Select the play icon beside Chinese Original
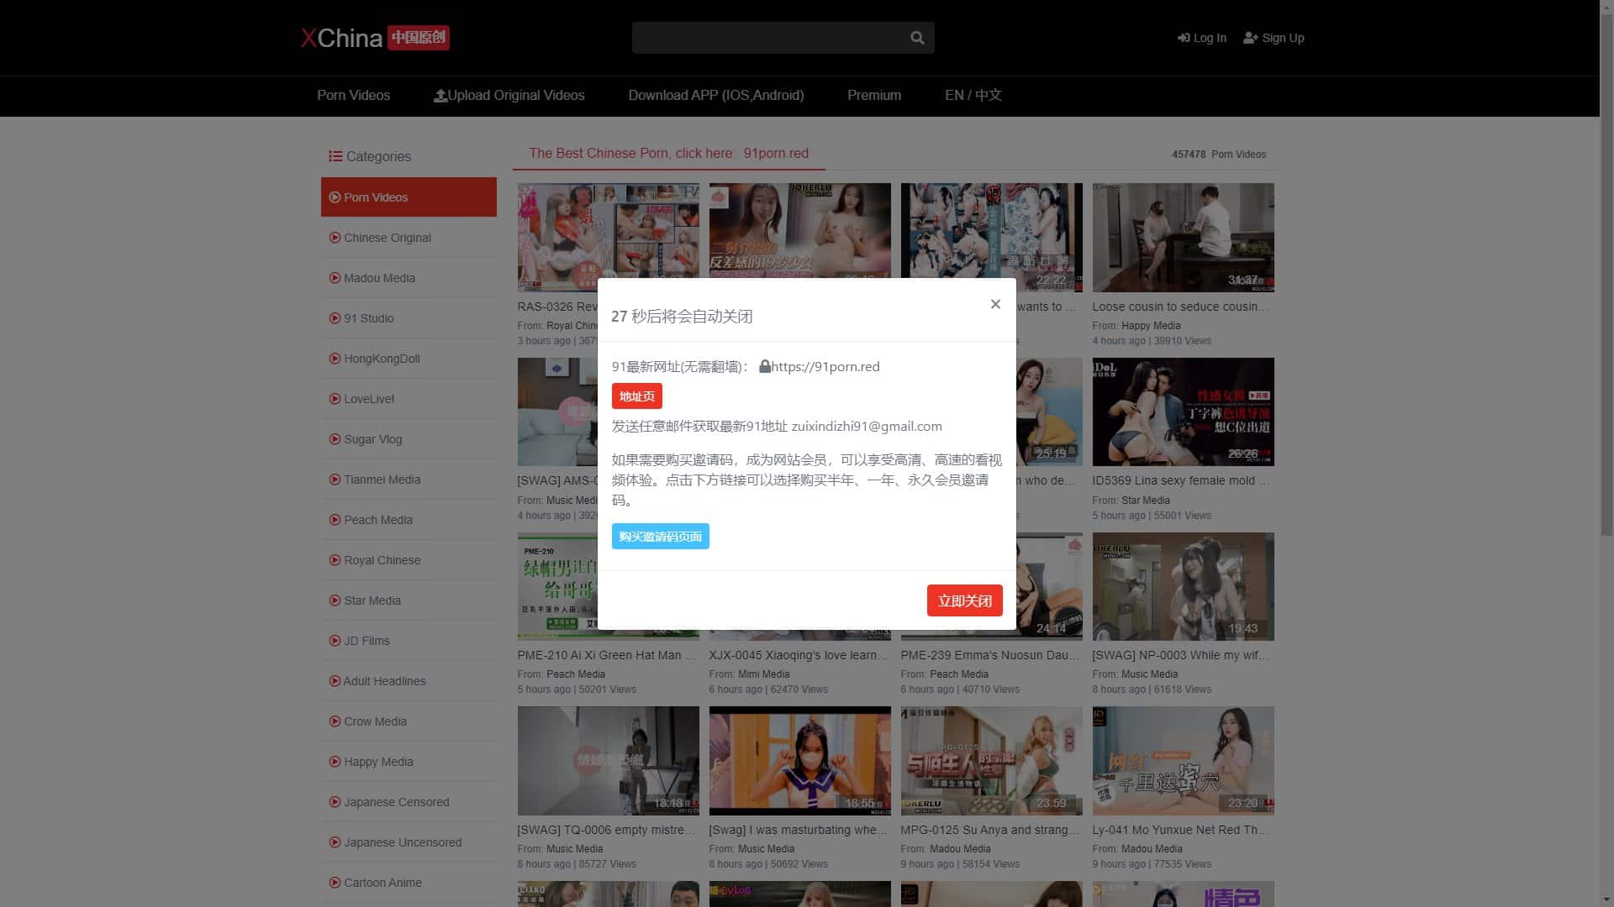The width and height of the screenshot is (1614, 907). (x=335, y=238)
